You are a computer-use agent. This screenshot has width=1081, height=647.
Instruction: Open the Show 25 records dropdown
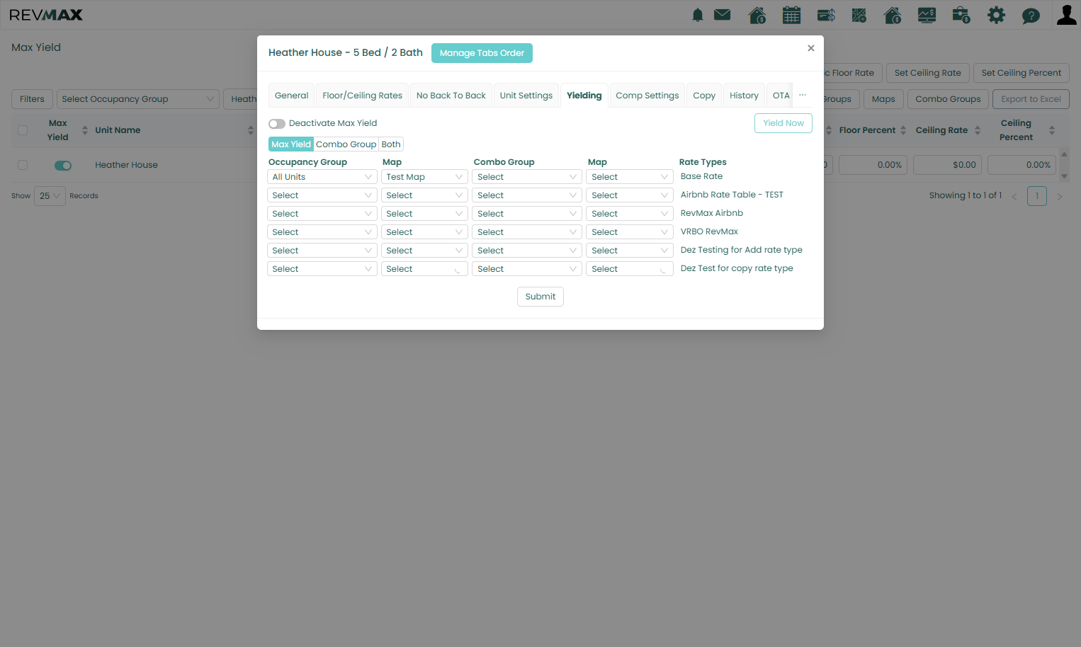50,196
